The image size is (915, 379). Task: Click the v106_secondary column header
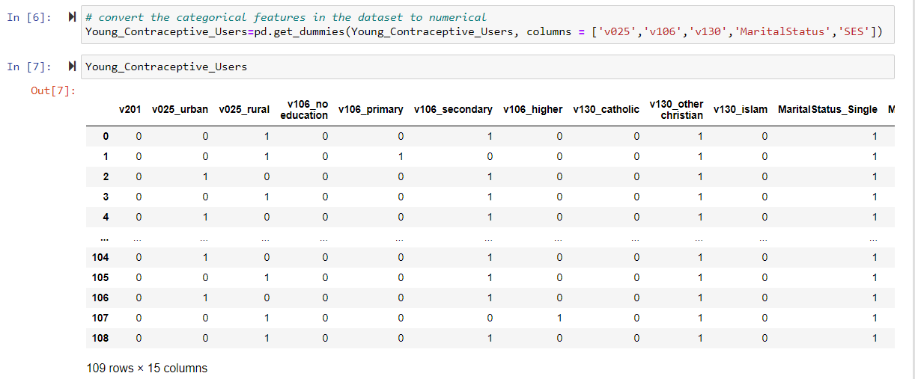click(x=453, y=110)
